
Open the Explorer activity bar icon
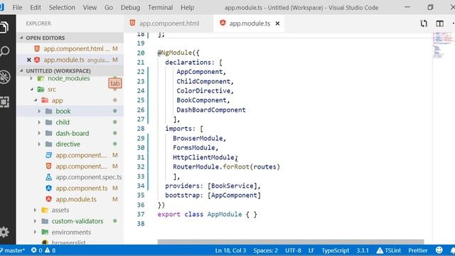click(4, 27)
